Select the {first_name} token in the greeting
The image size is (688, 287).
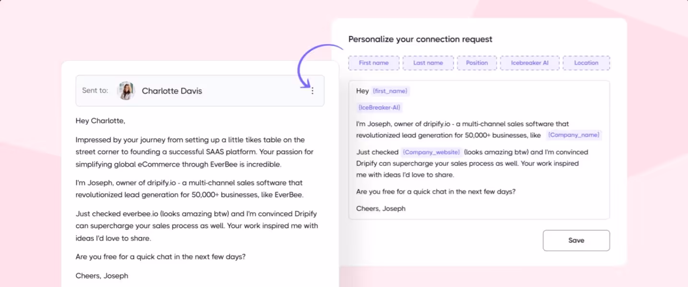(390, 91)
